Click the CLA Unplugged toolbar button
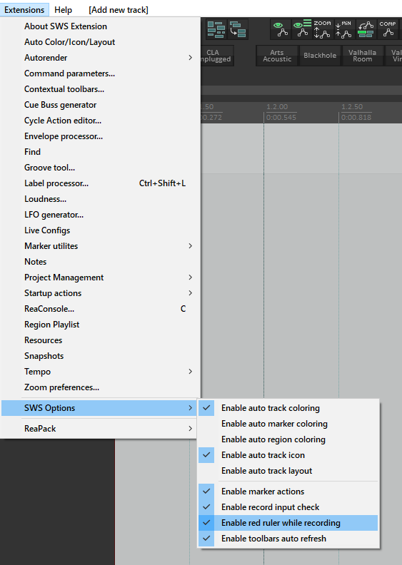Viewport: 402px width, 565px height. pyautogui.click(x=216, y=56)
